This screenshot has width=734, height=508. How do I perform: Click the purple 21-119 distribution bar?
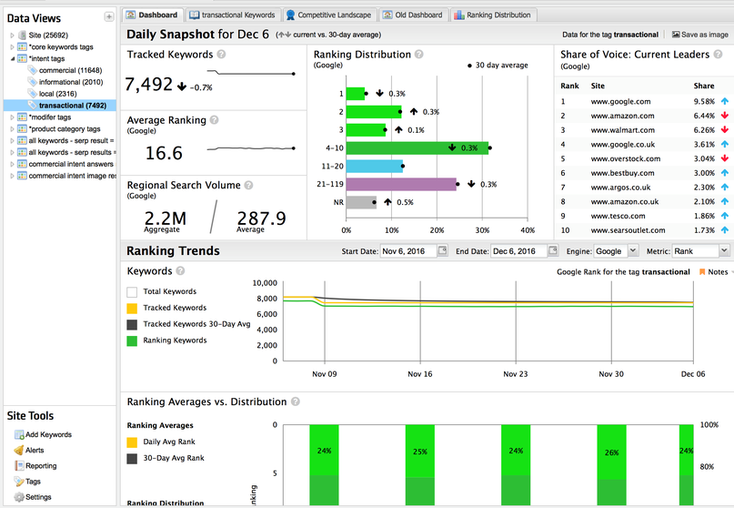tap(401, 184)
